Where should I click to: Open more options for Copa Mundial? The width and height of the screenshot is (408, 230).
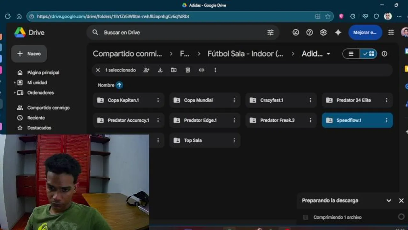pyautogui.click(x=234, y=100)
